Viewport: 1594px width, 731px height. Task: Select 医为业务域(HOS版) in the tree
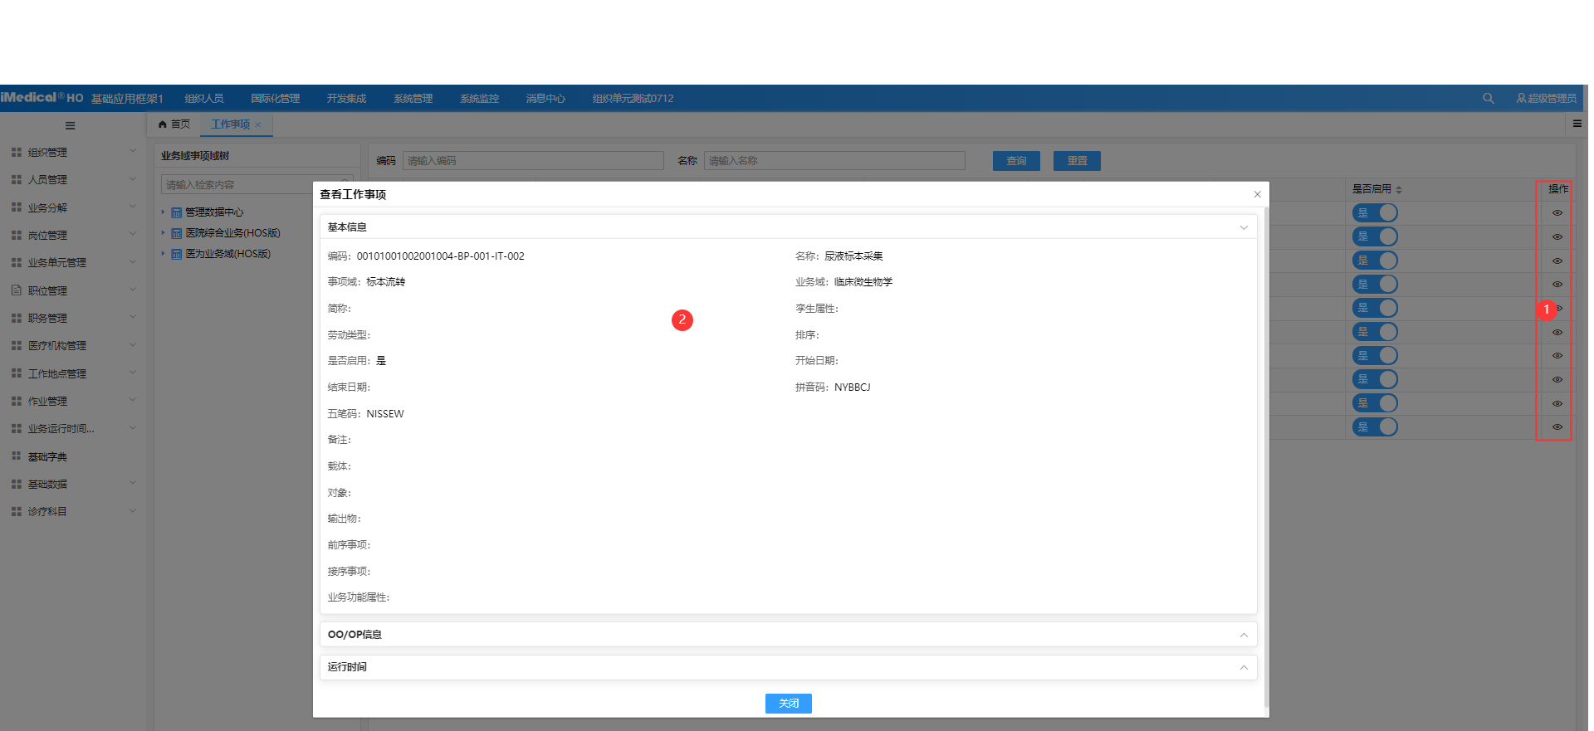[x=227, y=254]
